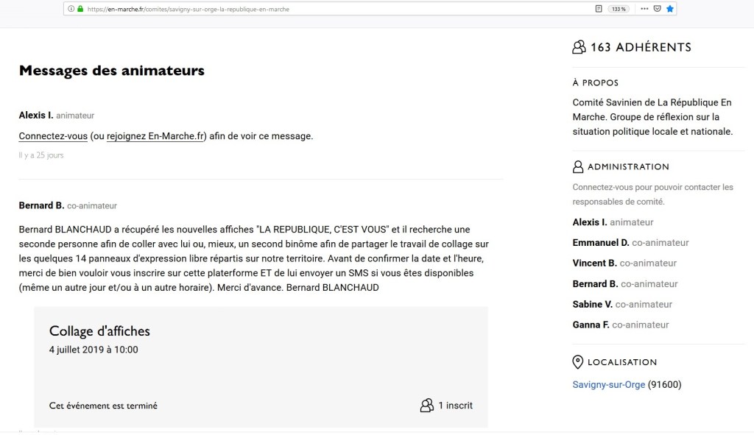The image size is (754, 435).
Task: Click inside the browser address bar
Action: (x=295, y=9)
